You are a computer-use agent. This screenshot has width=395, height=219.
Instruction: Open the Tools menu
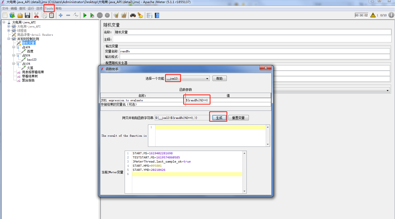click(49, 9)
